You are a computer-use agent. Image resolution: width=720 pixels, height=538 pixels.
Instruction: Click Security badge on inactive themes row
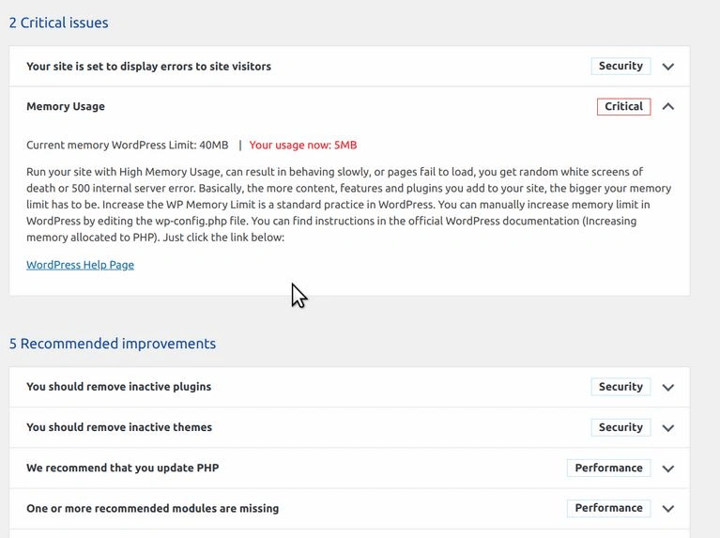620,427
